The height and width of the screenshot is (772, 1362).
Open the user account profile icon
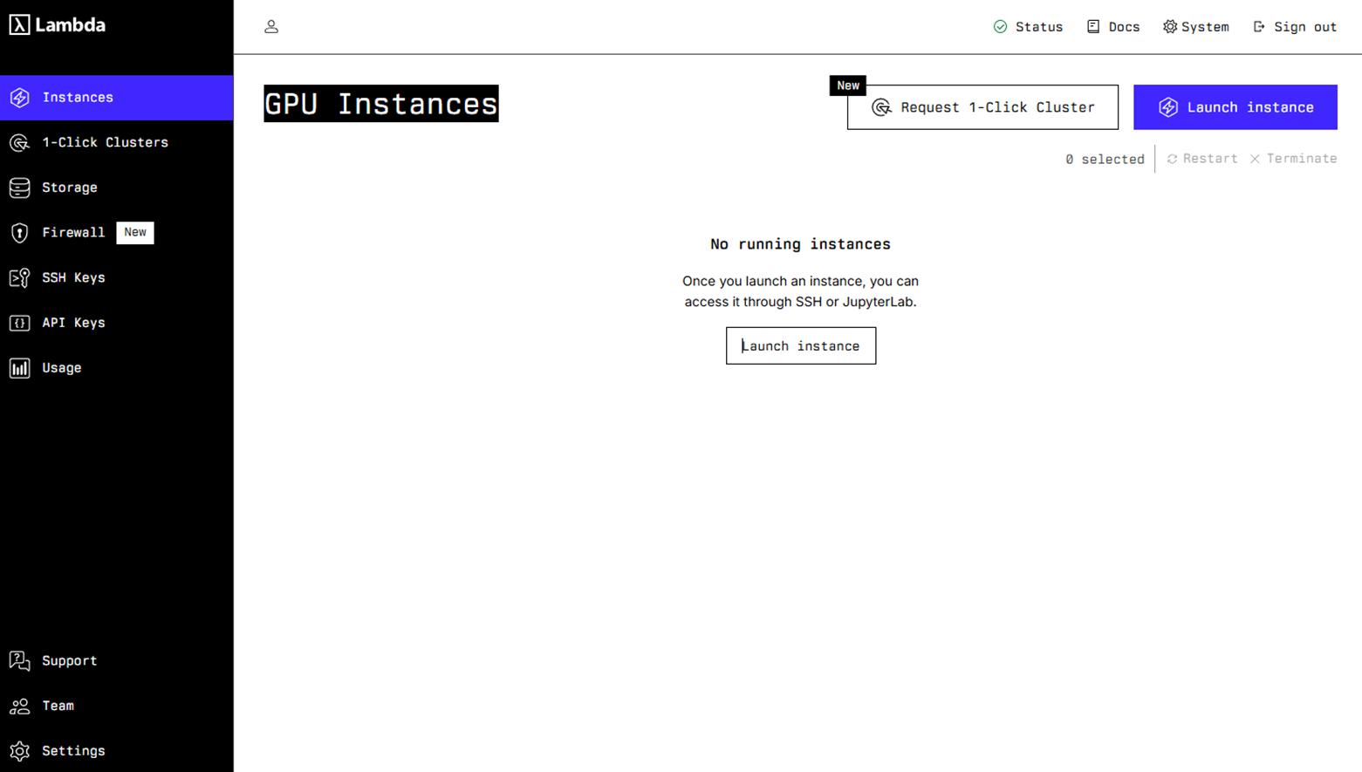[271, 27]
